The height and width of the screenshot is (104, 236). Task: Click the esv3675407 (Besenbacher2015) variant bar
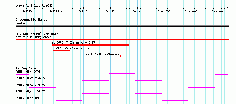tap(90, 45)
